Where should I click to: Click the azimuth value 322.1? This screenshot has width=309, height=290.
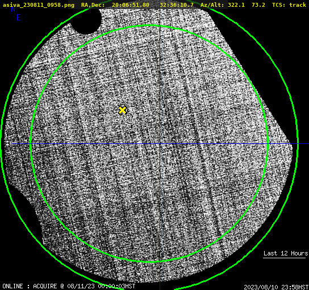click(236, 5)
